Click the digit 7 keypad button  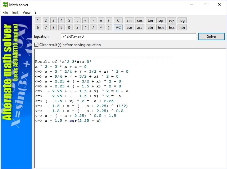pyautogui.click(x=46, y=28)
